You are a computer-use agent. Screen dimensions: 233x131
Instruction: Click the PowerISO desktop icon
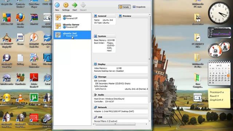point(7,99)
